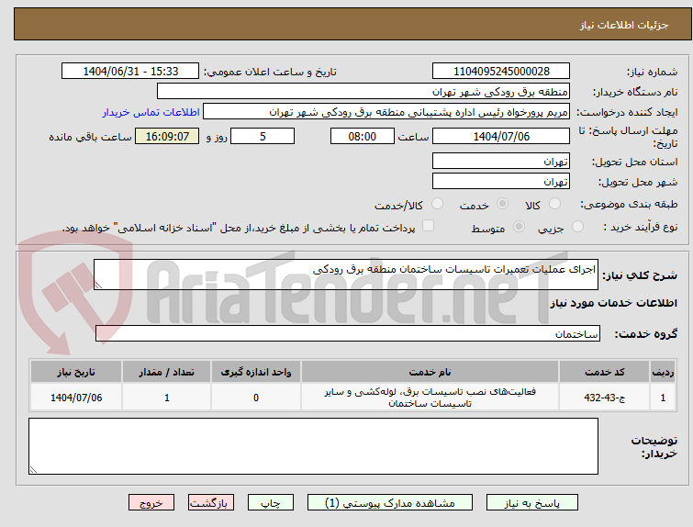Image resolution: width=693 pixels, height=527 pixels.
Task: Click the گروه خدمت field ساختمان
Action: [x=347, y=334]
